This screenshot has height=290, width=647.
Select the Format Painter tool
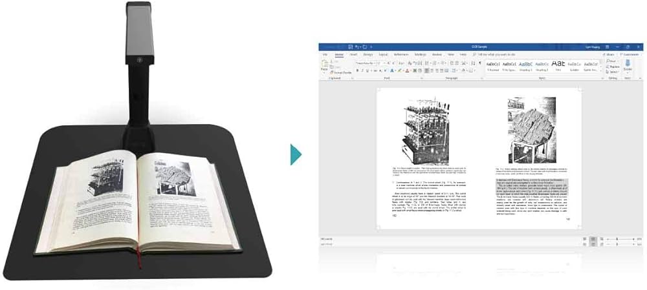pyautogui.click(x=339, y=73)
